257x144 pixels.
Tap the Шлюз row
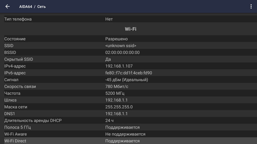128,100
